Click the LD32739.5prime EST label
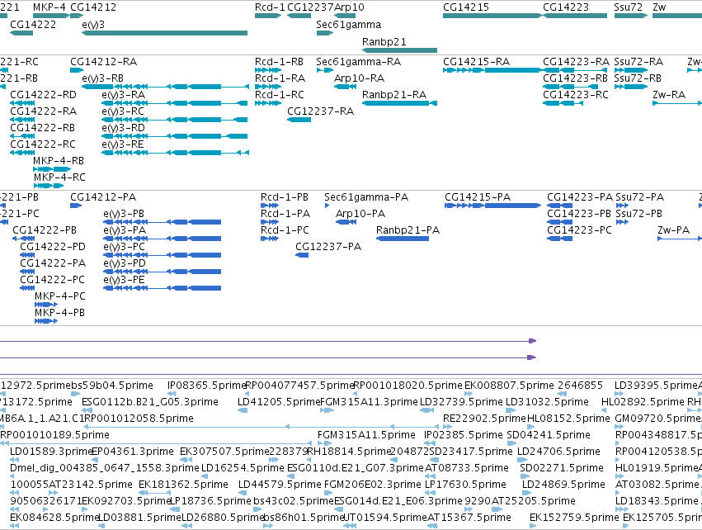 coord(461,402)
